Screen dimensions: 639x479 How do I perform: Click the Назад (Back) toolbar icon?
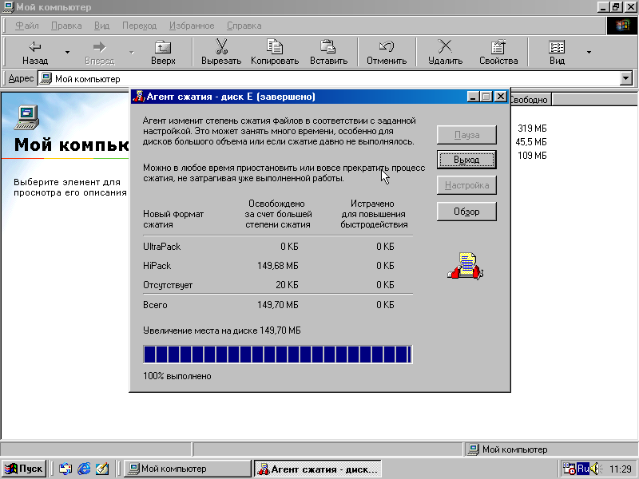coord(35,47)
